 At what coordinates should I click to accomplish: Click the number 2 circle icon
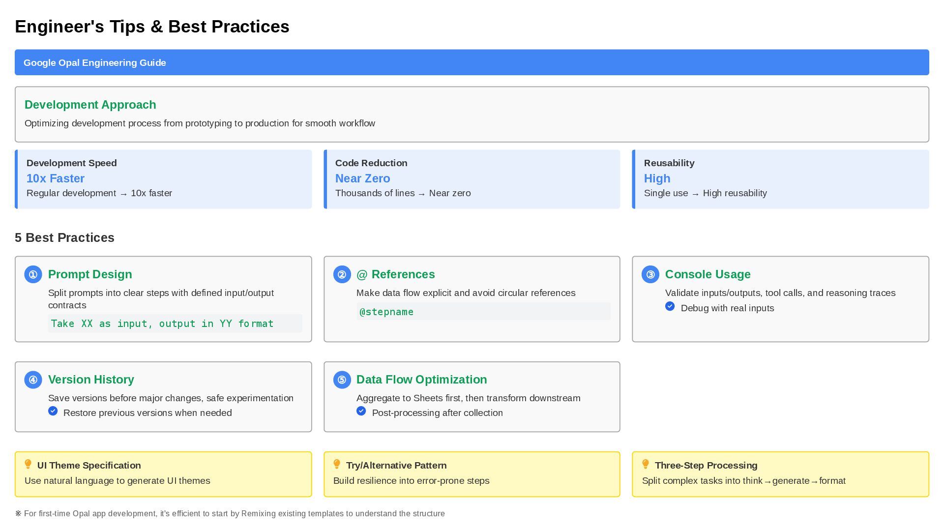[x=342, y=274]
